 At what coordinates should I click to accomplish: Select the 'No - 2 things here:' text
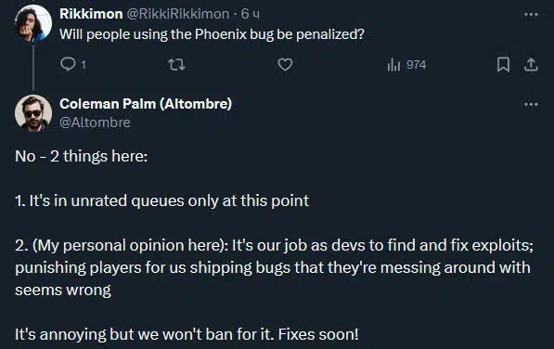click(82, 156)
